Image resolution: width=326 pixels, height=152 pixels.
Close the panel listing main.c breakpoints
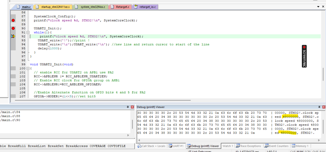[132, 107]
